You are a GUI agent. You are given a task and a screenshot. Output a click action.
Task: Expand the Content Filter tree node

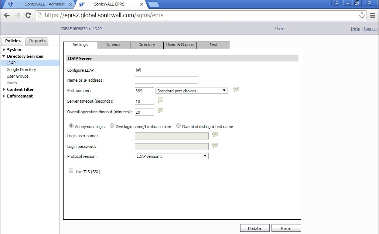click(4, 89)
